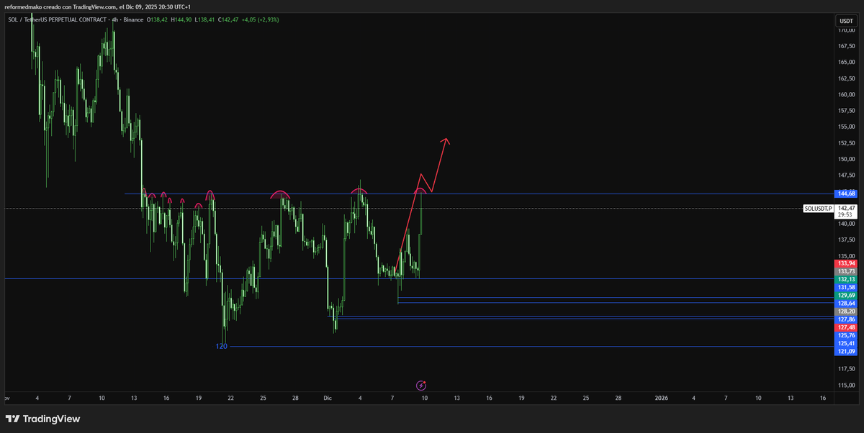This screenshot has height=433, width=864.
Task: Click the 2026 year label on the time axis
Action: tap(662, 397)
